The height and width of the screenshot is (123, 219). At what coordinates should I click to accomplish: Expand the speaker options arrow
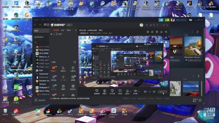click(139, 91)
